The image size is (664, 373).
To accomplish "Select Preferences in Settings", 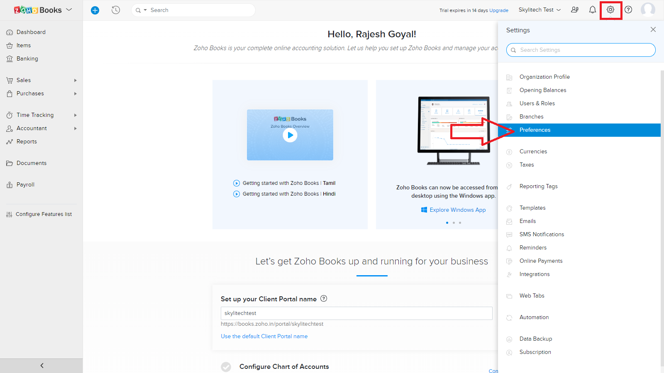I will click(x=579, y=130).
